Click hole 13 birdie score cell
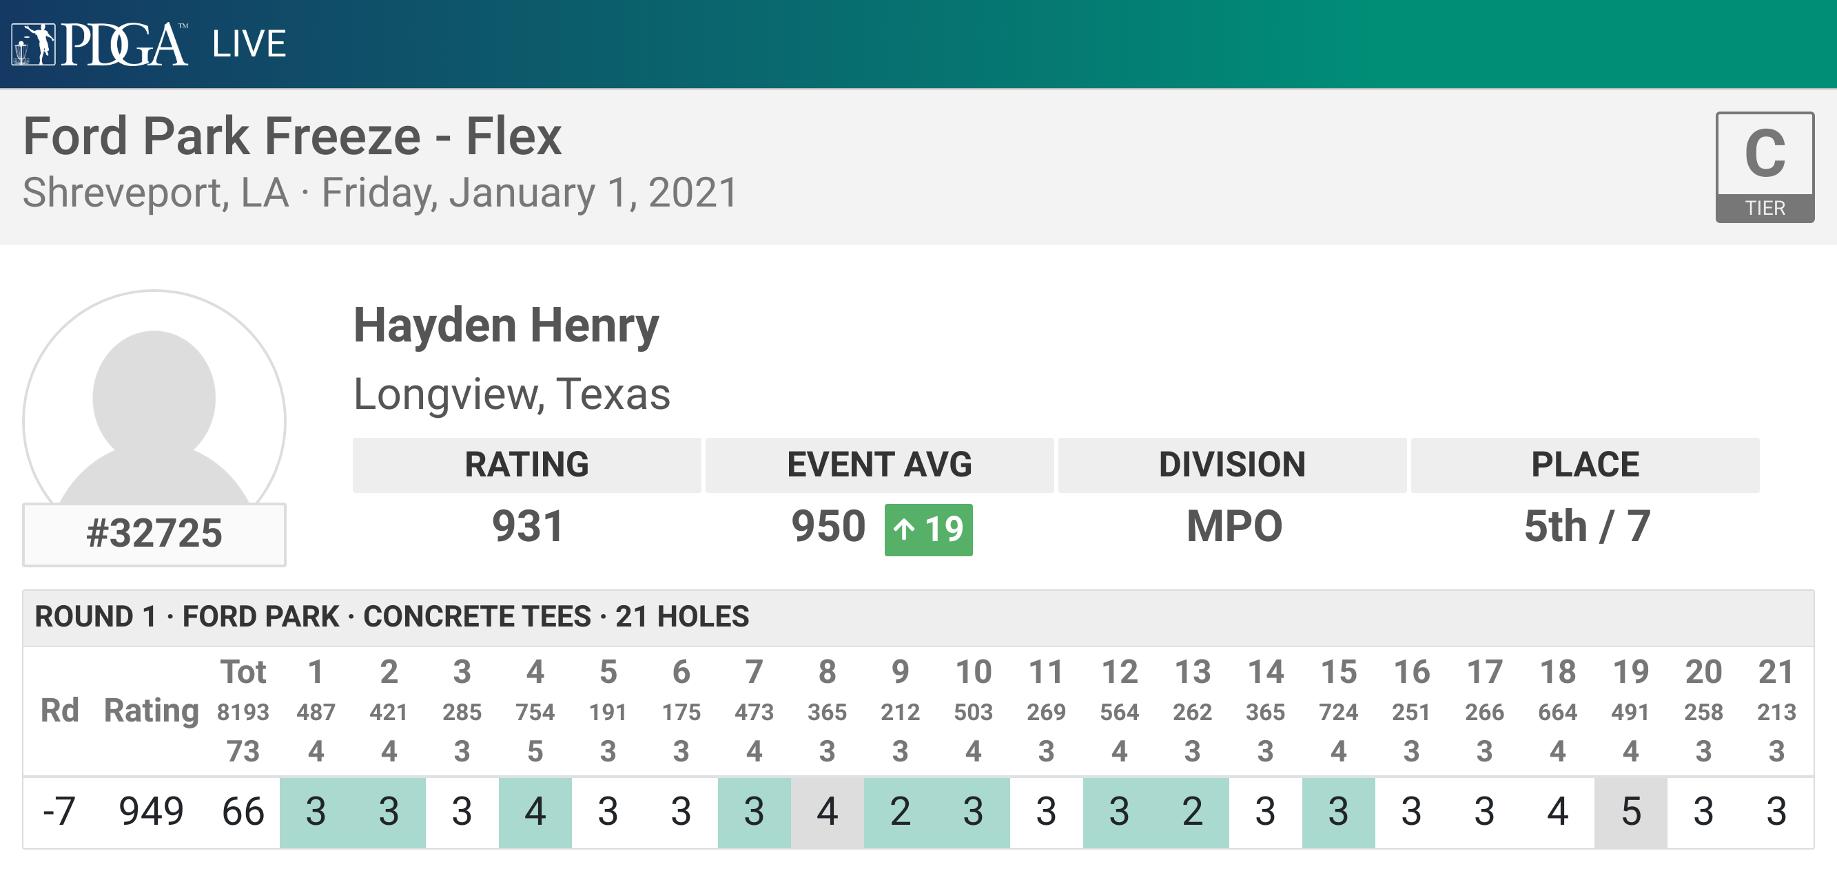The width and height of the screenshot is (1837, 884). (x=1192, y=811)
